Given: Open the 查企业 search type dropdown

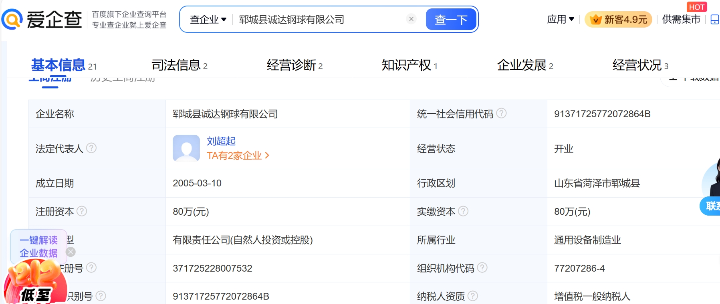Looking at the screenshot, I should coord(208,19).
